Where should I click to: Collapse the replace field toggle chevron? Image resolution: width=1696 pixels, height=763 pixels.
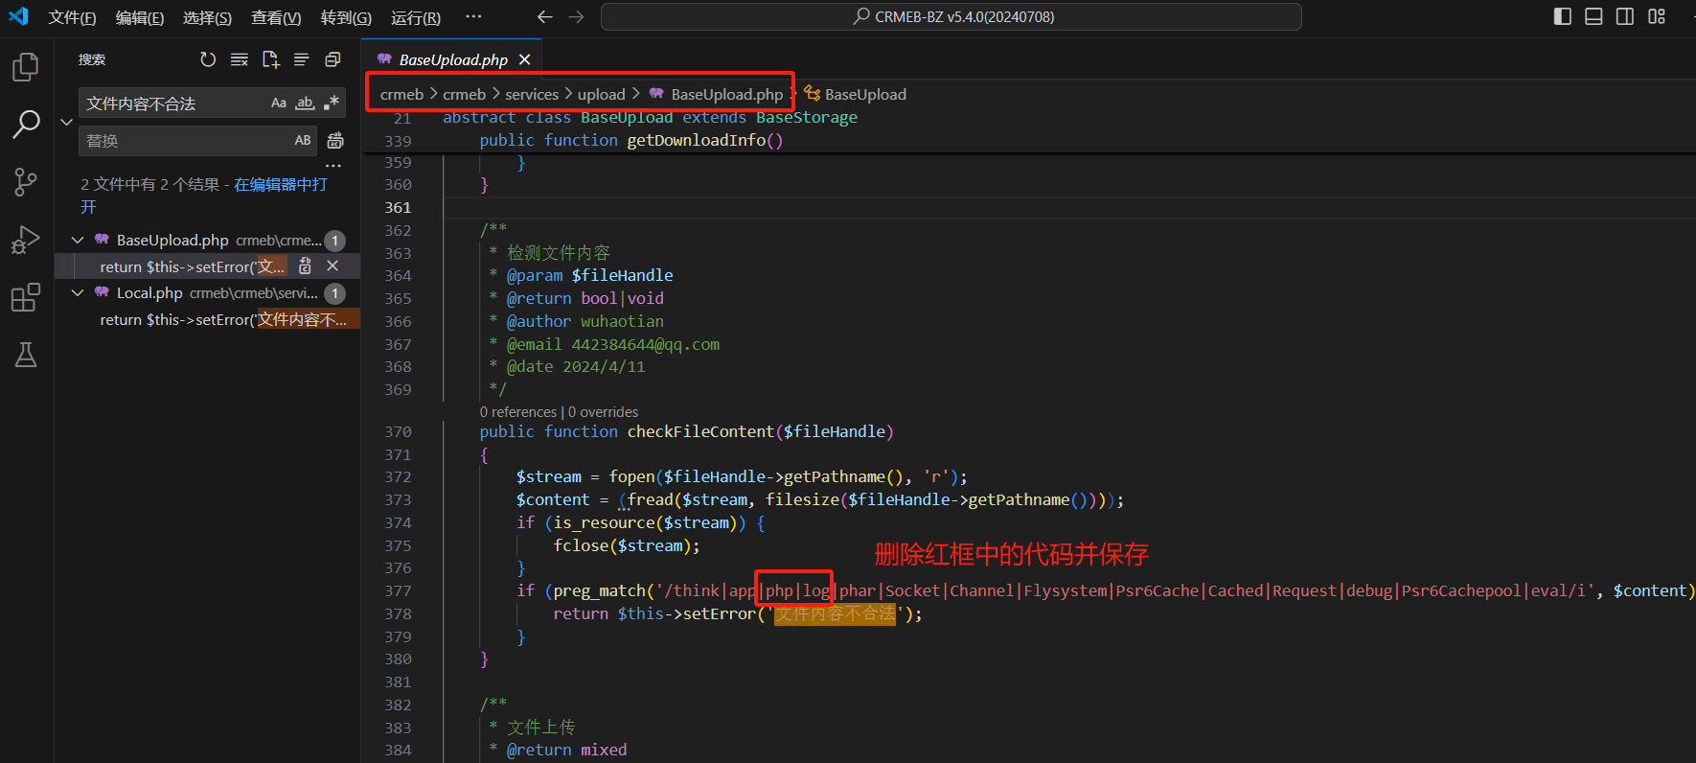tap(66, 122)
